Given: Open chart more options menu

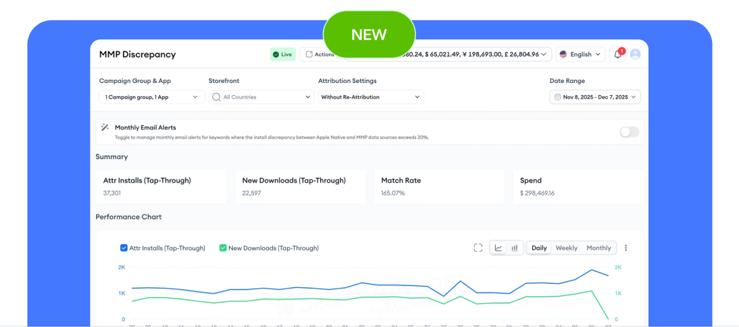Looking at the screenshot, I should [x=626, y=248].
